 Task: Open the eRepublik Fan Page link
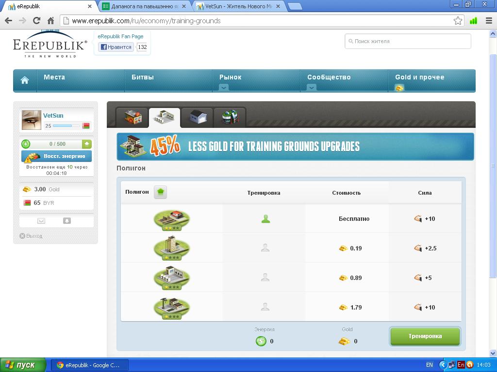tap(120, 36)
